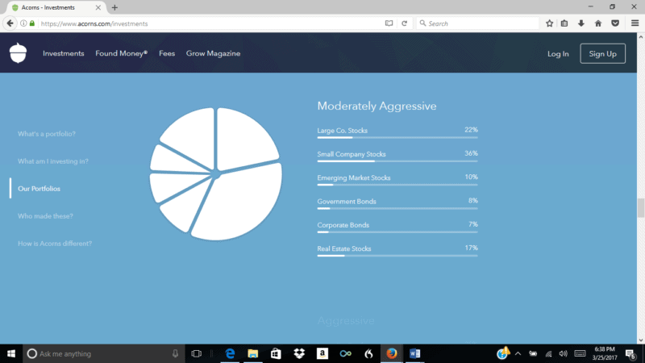Open Dropbox from taskbar
Screen dimensions: 645x363
[299, 353]
